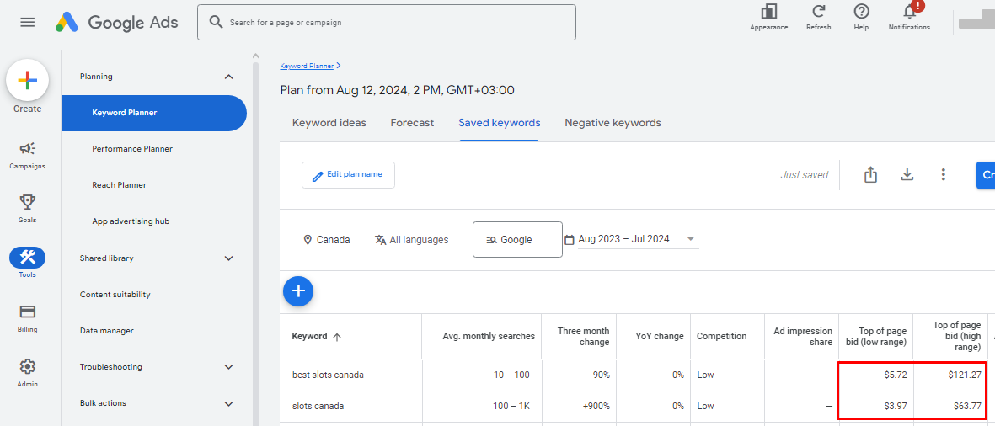Select Keyword Planner in sidebar
The width and height of the screenshot is (995, 426).
click(153, 113)
